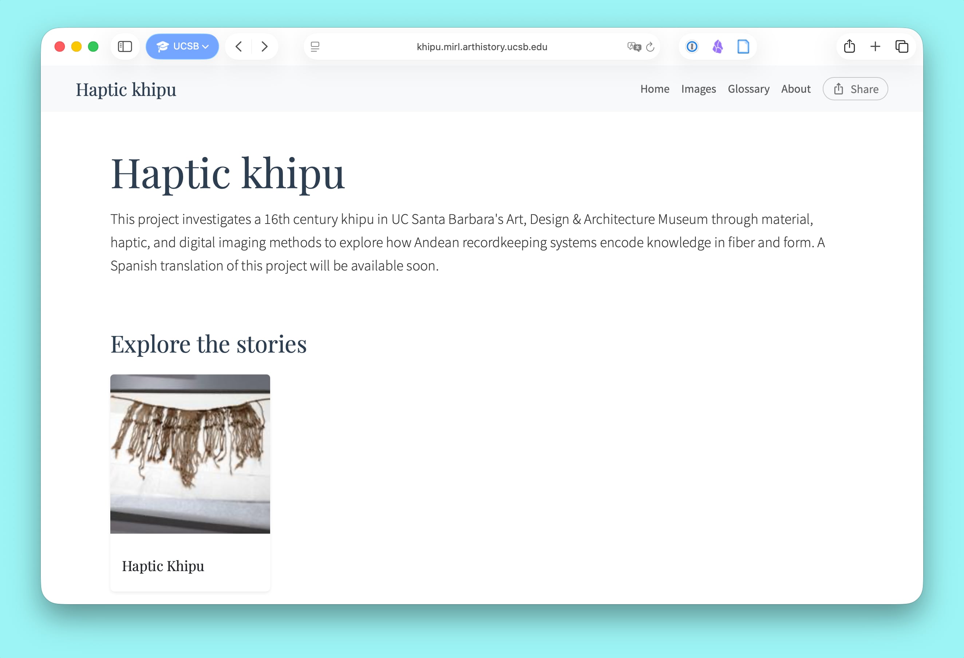Visit the About page
This screenshot has height=658, width=964.
coord(795,89)
